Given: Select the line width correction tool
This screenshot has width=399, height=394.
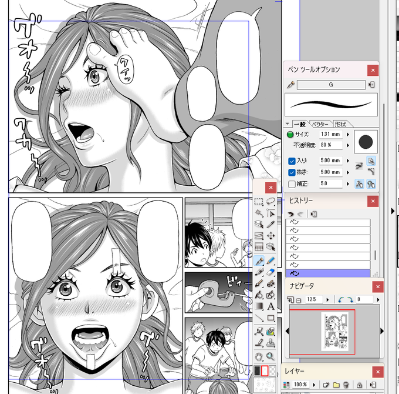Looking at the screenshot, I should (x=259, y=343).
